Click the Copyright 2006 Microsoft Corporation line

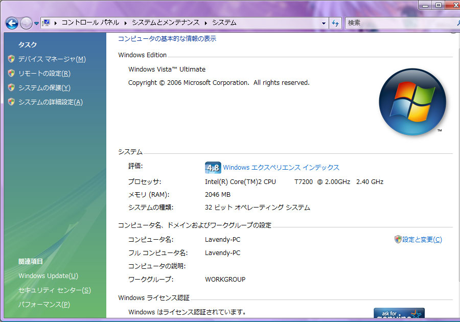tap(219, 83)
